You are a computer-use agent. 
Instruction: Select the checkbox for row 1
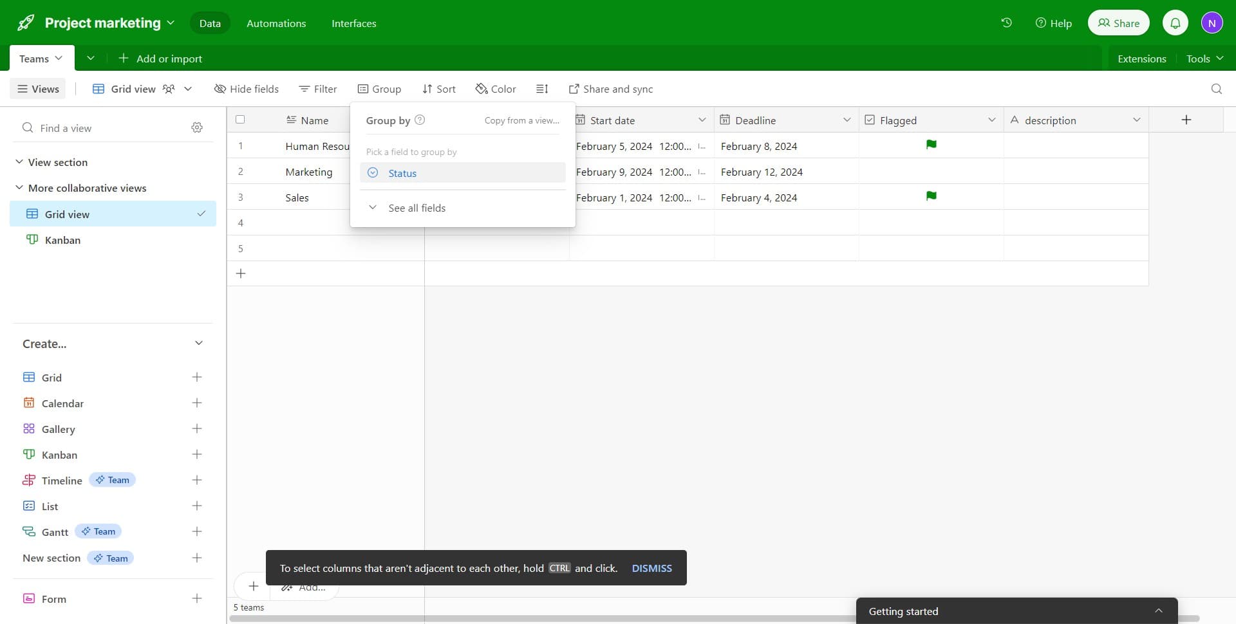(240, 146)
